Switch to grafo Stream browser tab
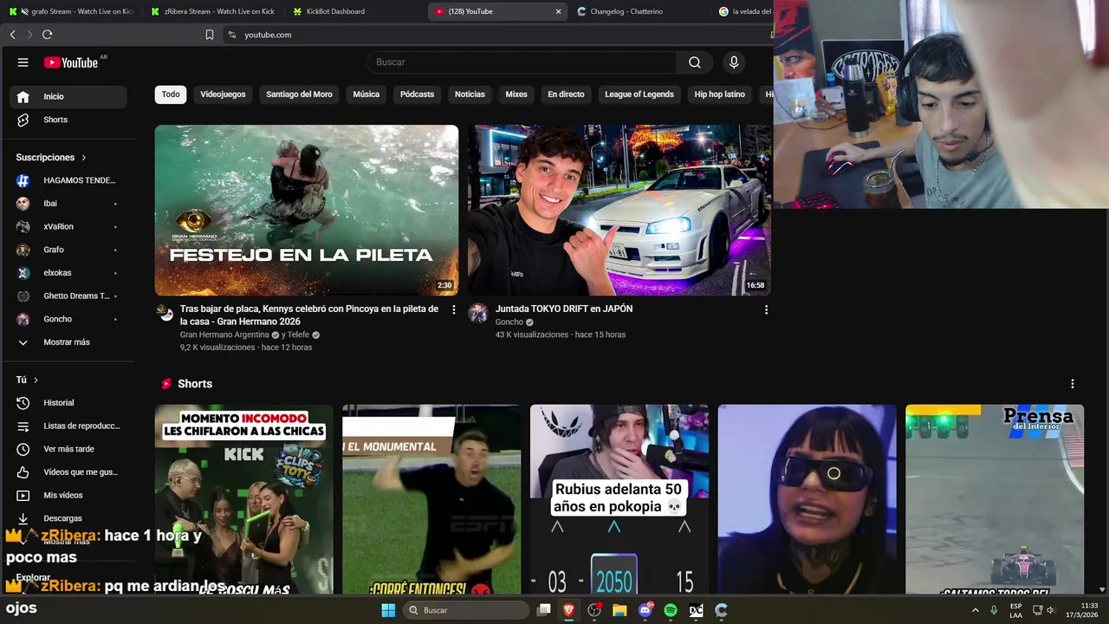 coord(74,11)
